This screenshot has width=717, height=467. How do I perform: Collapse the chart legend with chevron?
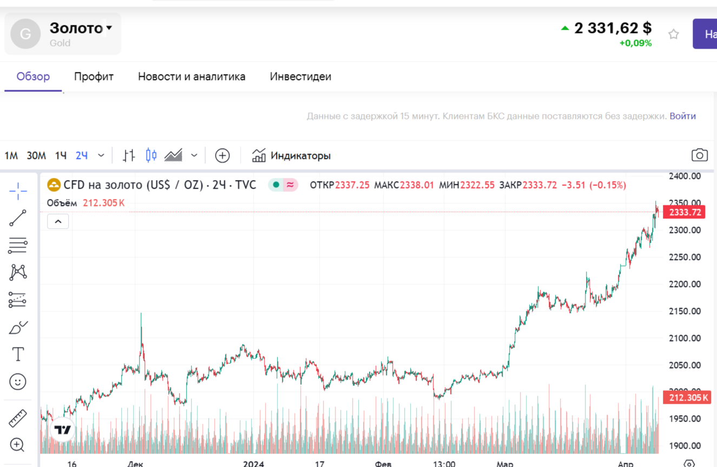click(58, 222)
